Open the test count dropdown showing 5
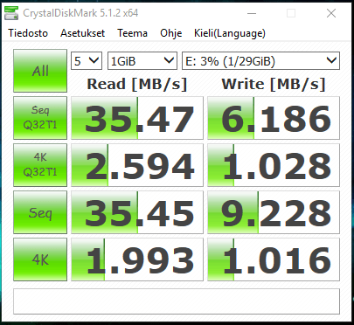This screenshot has width=354, height=325. click(87, 61)
